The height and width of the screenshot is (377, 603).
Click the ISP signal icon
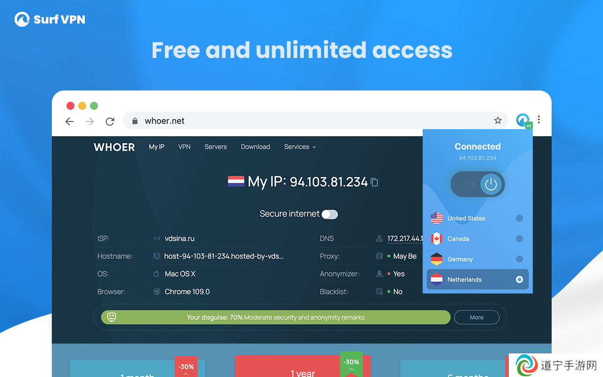(157, 238)
